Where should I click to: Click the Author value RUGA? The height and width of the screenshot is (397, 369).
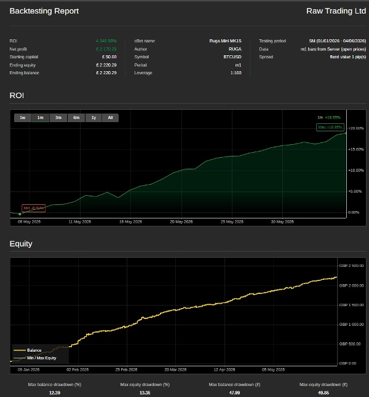pos(235,49)
